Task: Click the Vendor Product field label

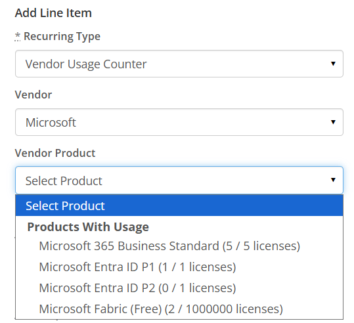Action: point(55,153)
